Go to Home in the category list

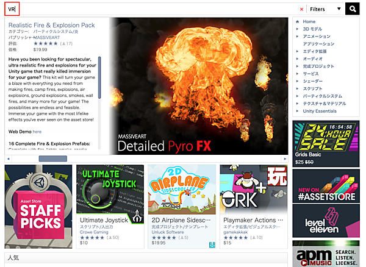[309, 21]
